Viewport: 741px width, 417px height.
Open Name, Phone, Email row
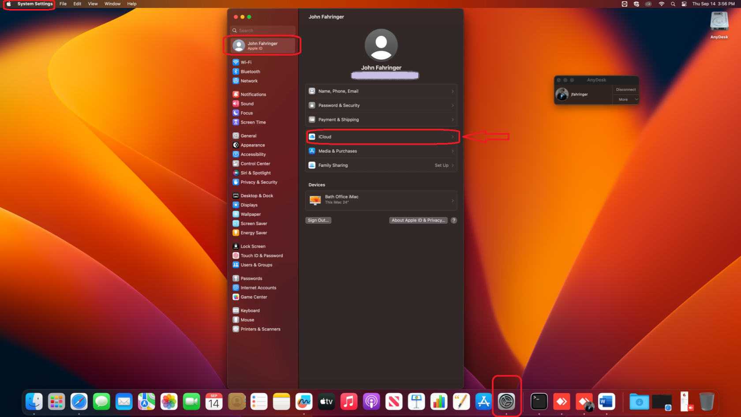click(x=381, y=91)
